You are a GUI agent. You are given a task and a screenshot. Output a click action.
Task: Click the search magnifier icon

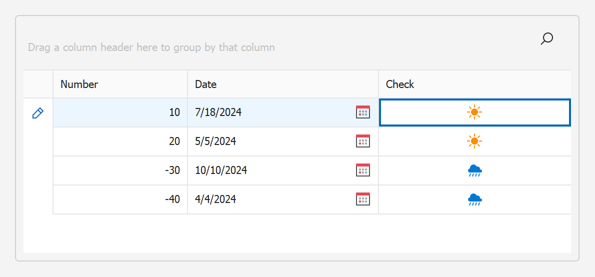(x=546, y=38)
